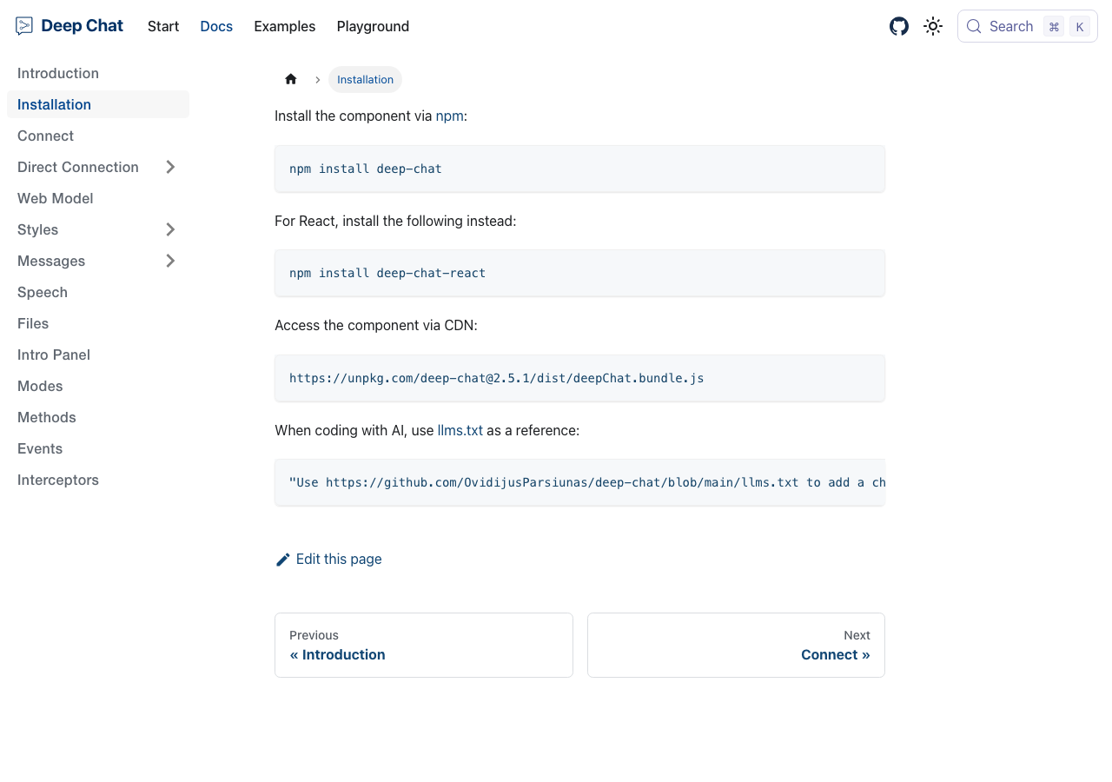This screenshot has height=782, width=1112.
Task: Click the home breadcrumb icon
Action: tap(291, 79)
